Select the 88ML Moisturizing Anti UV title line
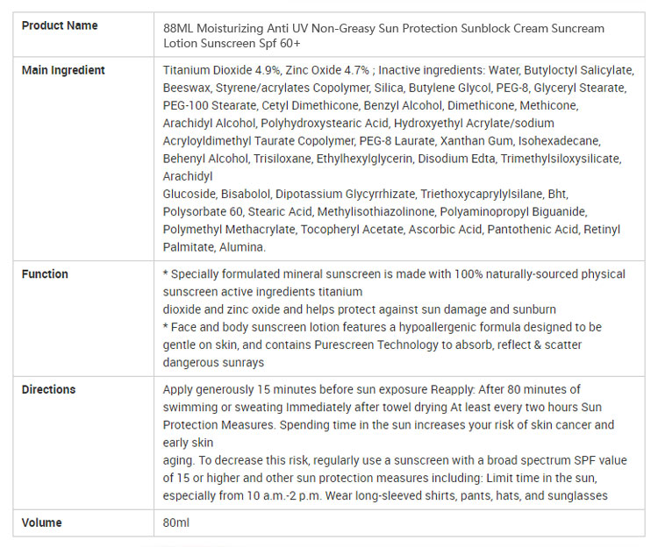 tap(383, 28)
